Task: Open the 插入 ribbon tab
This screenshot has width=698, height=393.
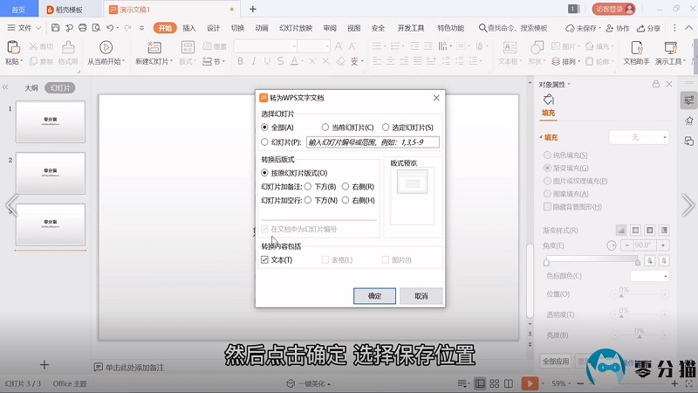Action: [189, 28]
